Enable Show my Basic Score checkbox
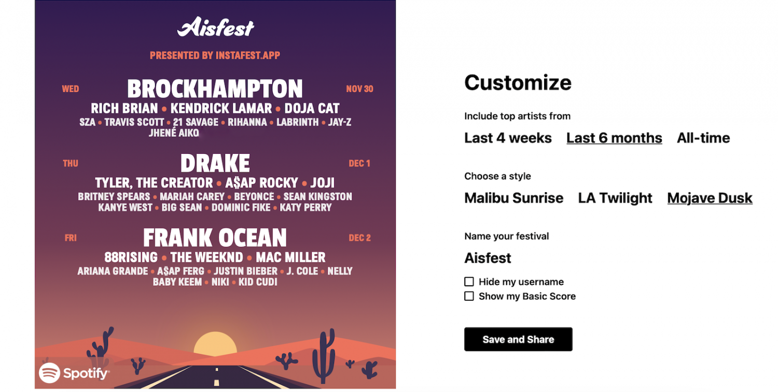This screenshot has width=778, height=392. tap(469, 296)
